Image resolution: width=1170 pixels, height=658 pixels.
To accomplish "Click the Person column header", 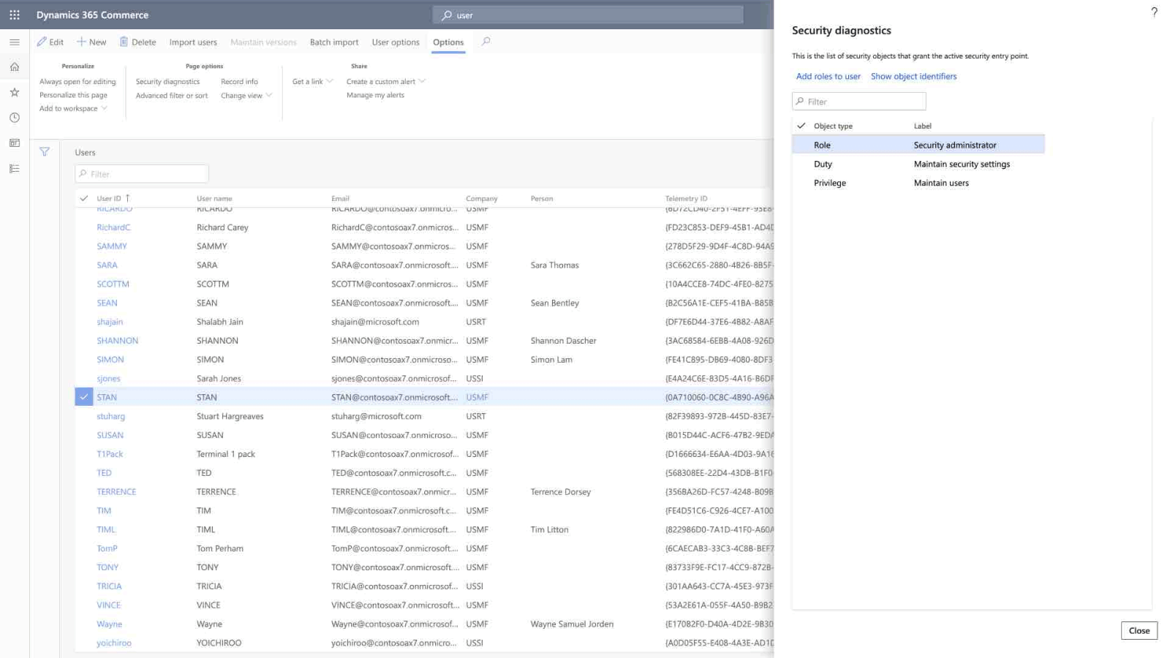I will 541,198.
